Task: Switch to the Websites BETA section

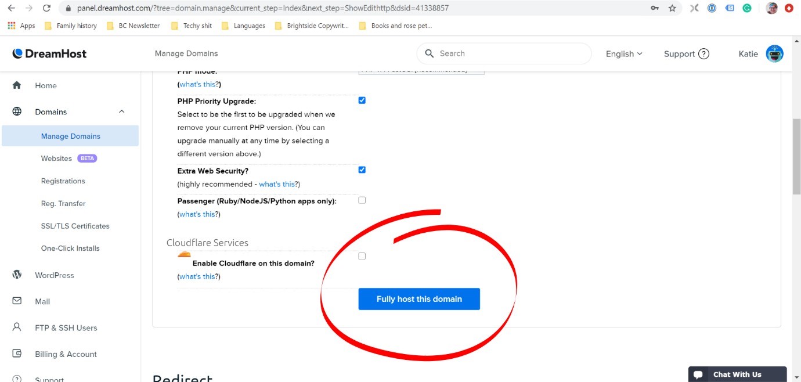Action: (x=56, y=158)
